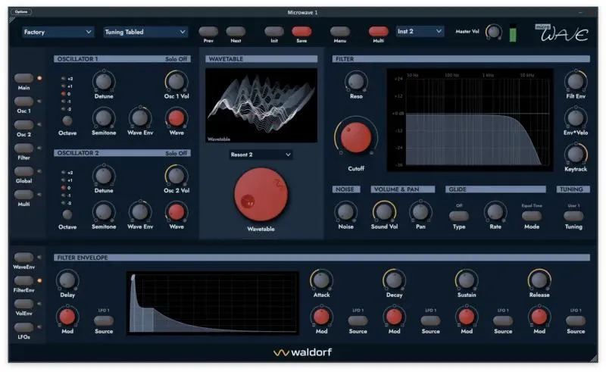
Task: Click the red Mod knob under Delay
Action: point(67,317)
